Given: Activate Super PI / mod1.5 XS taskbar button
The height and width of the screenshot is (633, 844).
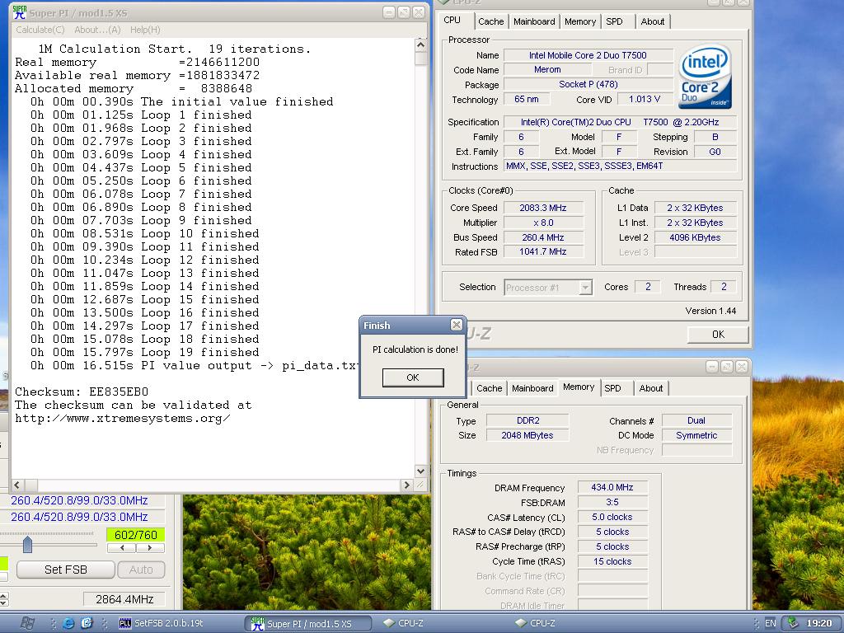Looking at the screenshot, I should click(308, 624).
